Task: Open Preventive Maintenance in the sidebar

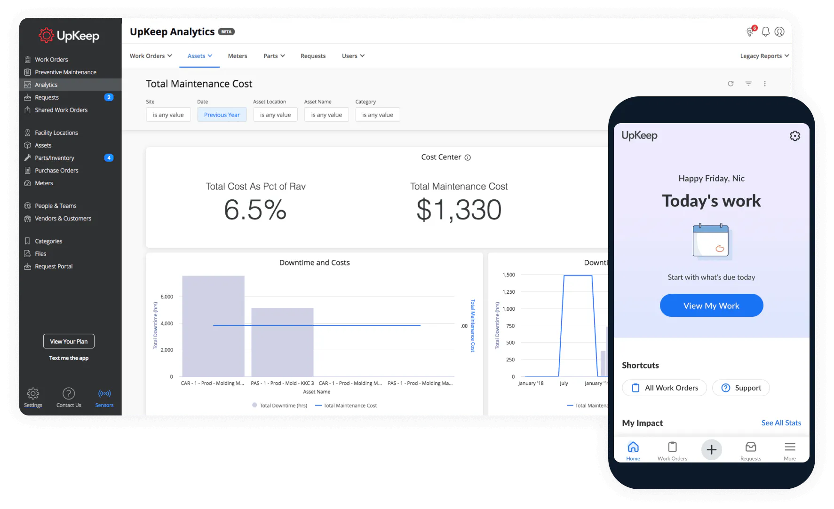Action: [70, 72]
